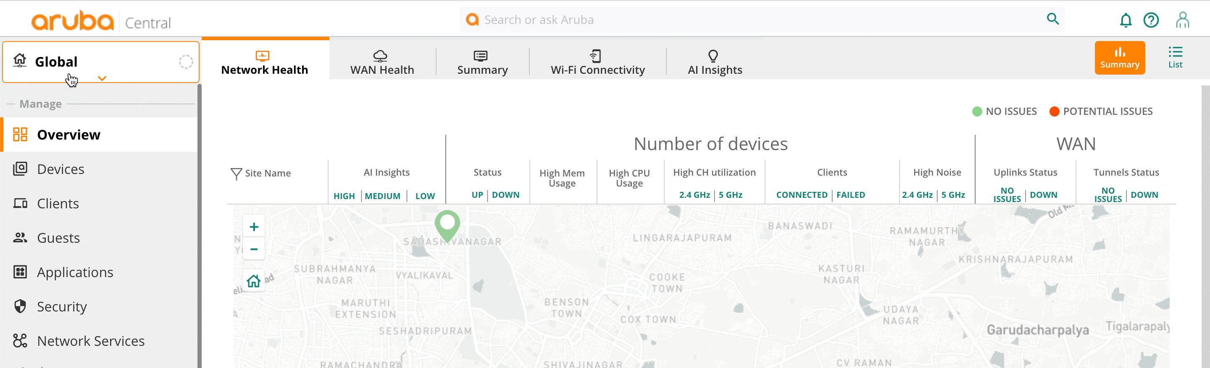Viewport: 1210px width, 368px height.
Task: Click the Clients FAILED column label
Action: click(x=850, y=194)
